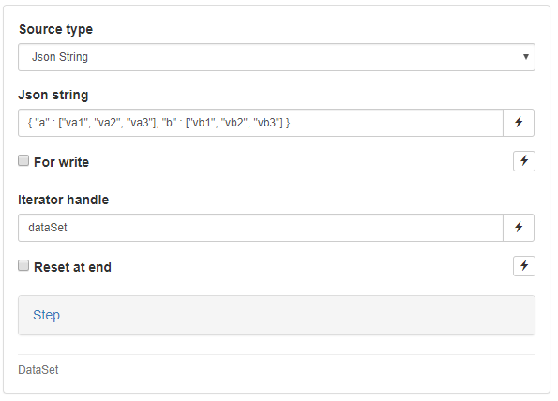Viewport: 558px width, 401px height.
Task: Click the lightning icon on the For write row
Action: coord(524,161)
